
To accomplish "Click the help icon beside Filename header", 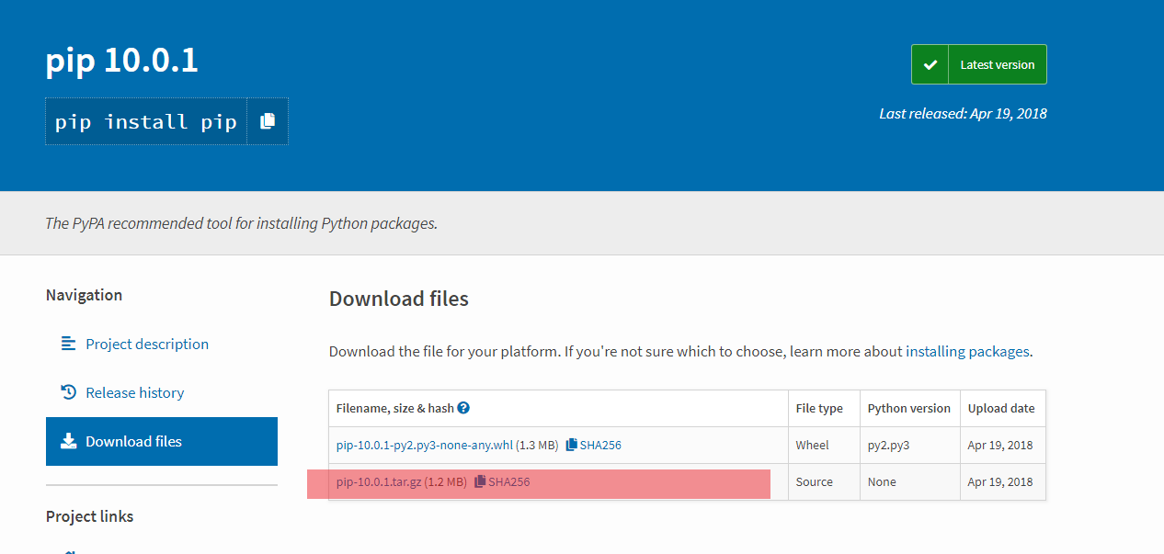I will 463,408.
